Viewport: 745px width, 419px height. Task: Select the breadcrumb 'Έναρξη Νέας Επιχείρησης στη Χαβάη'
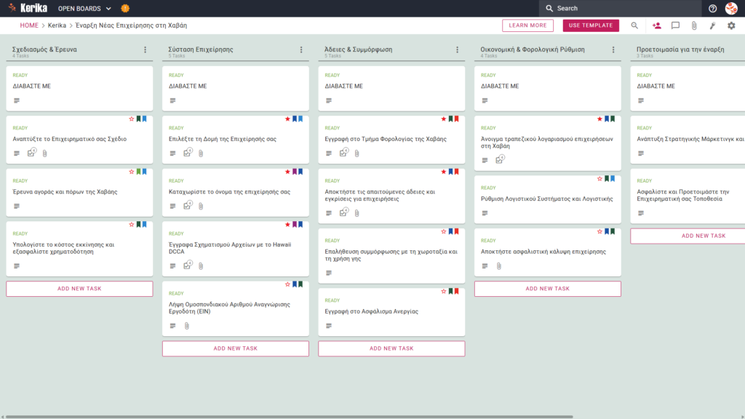131,25
